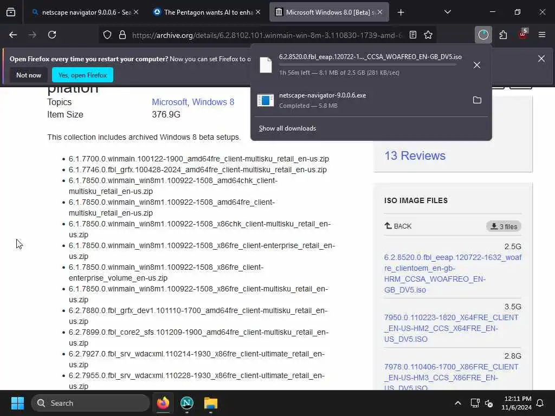Open File Explorer from taskbar
Screen dimensions: 555x416
click(211, 403)
